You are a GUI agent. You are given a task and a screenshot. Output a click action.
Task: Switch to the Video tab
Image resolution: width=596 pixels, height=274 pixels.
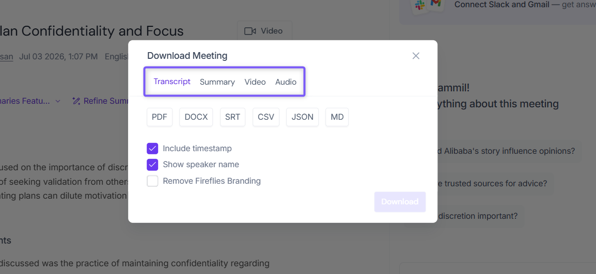255,82
